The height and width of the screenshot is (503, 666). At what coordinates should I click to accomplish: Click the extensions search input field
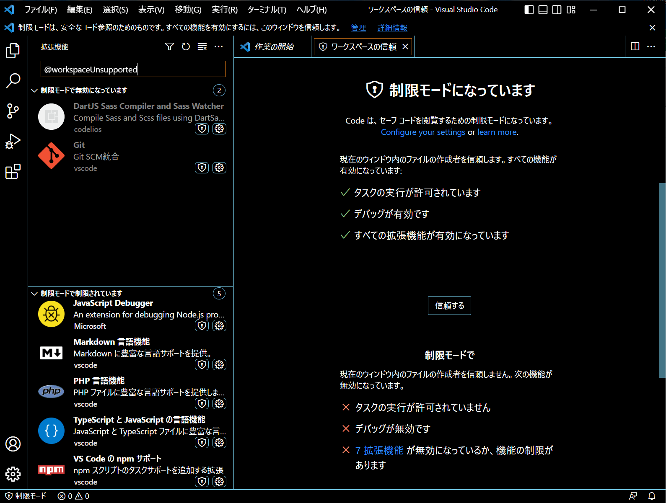pyautogui.click(x=133, y=69)
